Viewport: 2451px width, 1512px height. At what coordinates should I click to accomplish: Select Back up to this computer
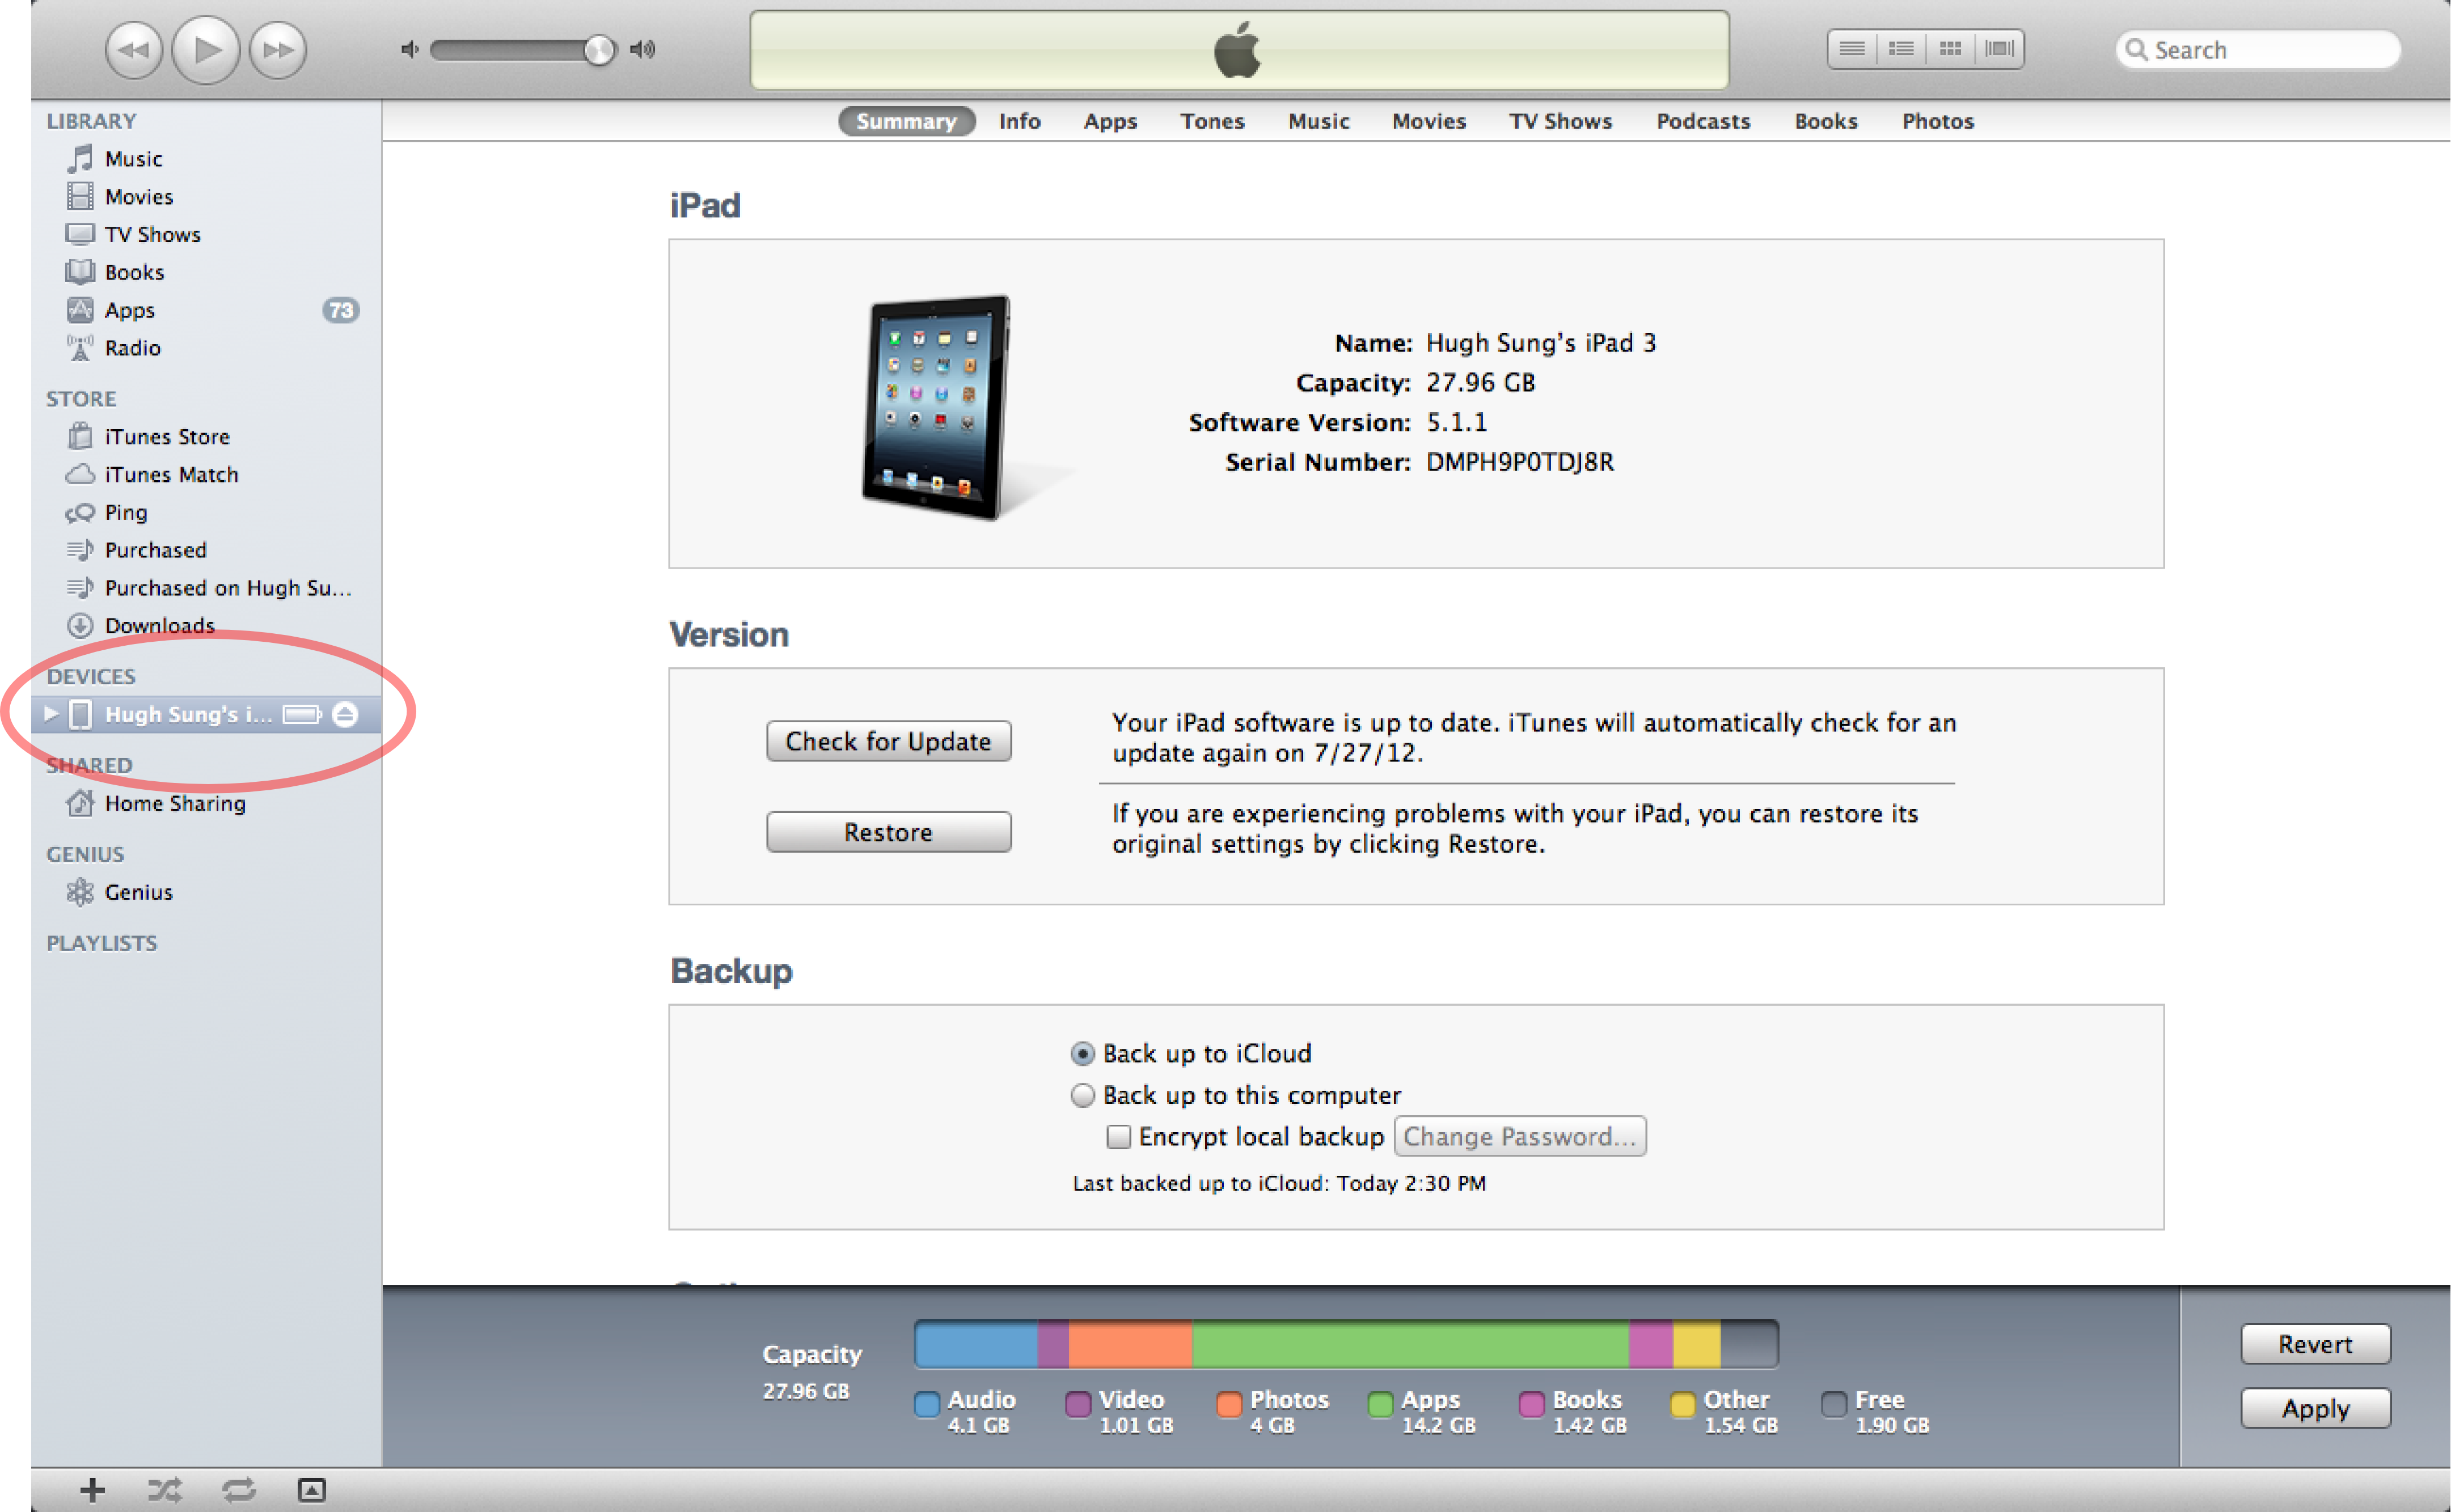point(1082,1095)
